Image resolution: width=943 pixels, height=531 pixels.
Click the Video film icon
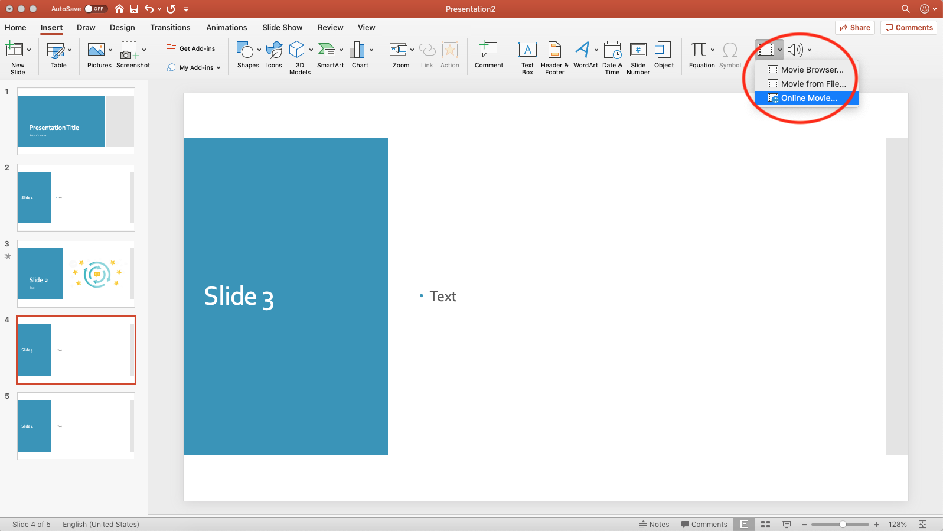tap(766, 50)
